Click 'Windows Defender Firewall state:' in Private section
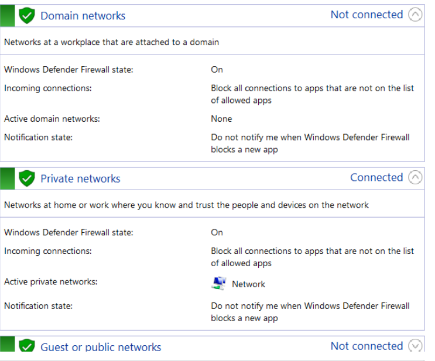The width and height of the screenshot is (435, 361). (x=68, y=232)
